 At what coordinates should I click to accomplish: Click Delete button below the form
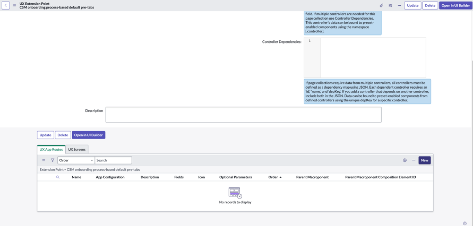tap(63, 135)
